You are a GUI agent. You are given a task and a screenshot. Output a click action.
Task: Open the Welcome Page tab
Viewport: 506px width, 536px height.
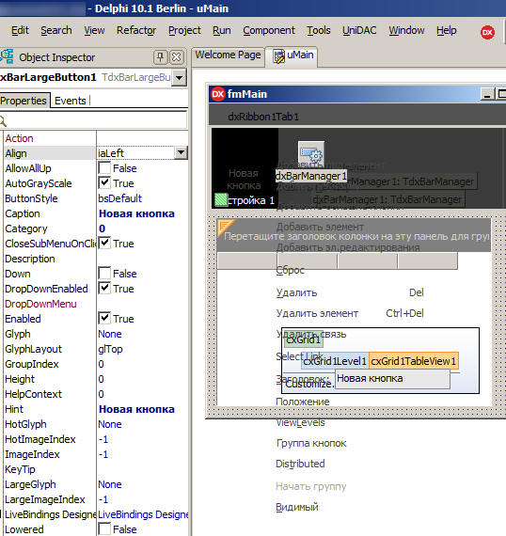[x=228, y=55]
